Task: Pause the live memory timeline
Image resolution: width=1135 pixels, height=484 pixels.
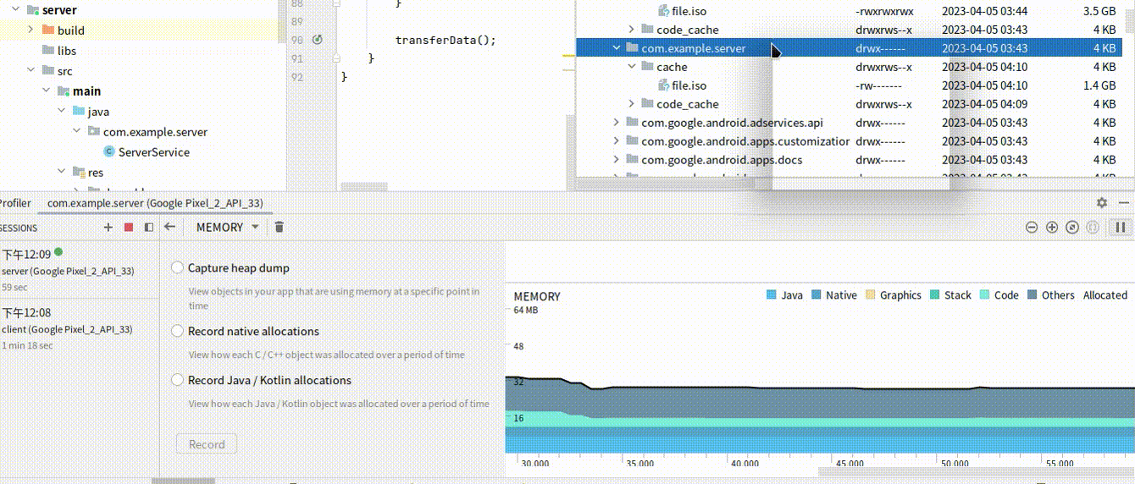Action: point(1121,227)
